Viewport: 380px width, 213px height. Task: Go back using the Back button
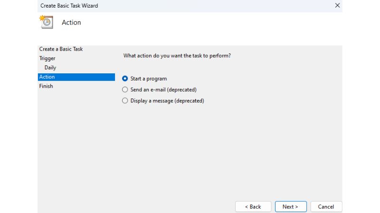(x=253, y=207)
